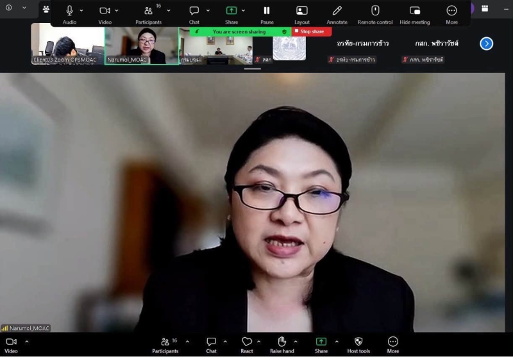Expand bottom Participants options caret
Viewport: 513px width, 357px height.
point(187,342)
